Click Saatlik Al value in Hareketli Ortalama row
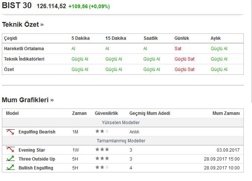Image resolution: width=252 pixels, height=181 pixels. [145, 49]
